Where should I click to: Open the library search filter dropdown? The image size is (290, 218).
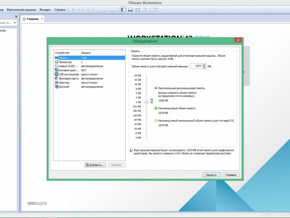pos(15,23)
